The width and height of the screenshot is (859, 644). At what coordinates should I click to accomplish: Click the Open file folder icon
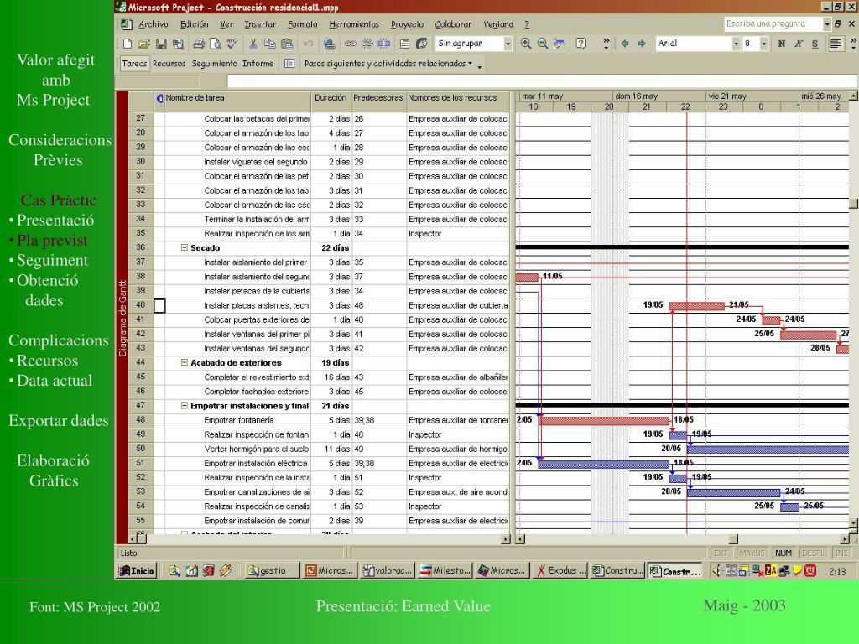click(x=144, y=44)
